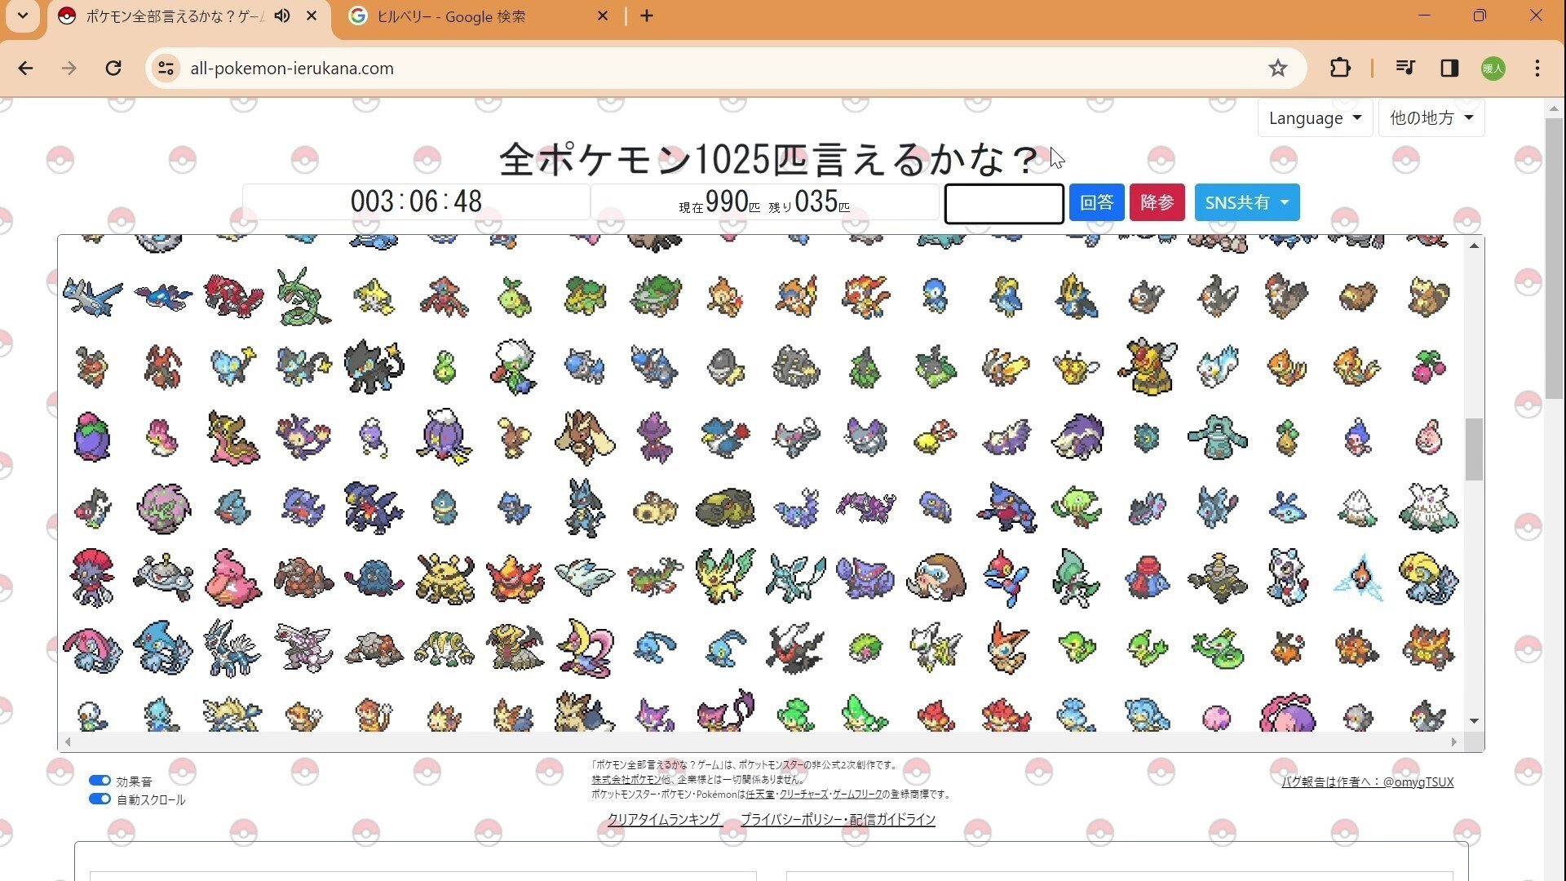
Task: Open the extensions puzzle-piece icon
Action: 1340,69
